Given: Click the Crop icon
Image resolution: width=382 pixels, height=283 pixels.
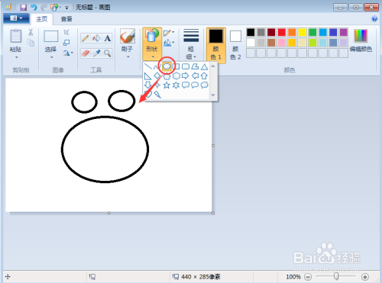Looking at the screenshot, I should click(66, 32).
